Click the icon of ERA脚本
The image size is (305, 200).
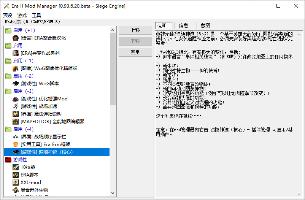click(16, 175)
